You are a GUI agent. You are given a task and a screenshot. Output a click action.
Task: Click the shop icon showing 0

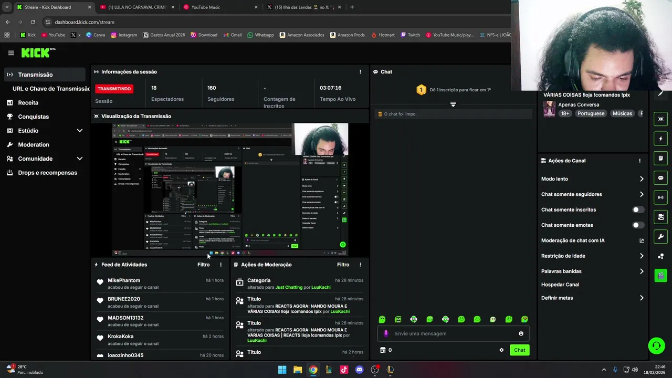click(x=386, y=350)
